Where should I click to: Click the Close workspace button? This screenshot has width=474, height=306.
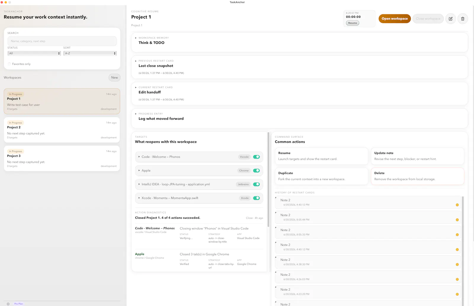tap(428, 19)
